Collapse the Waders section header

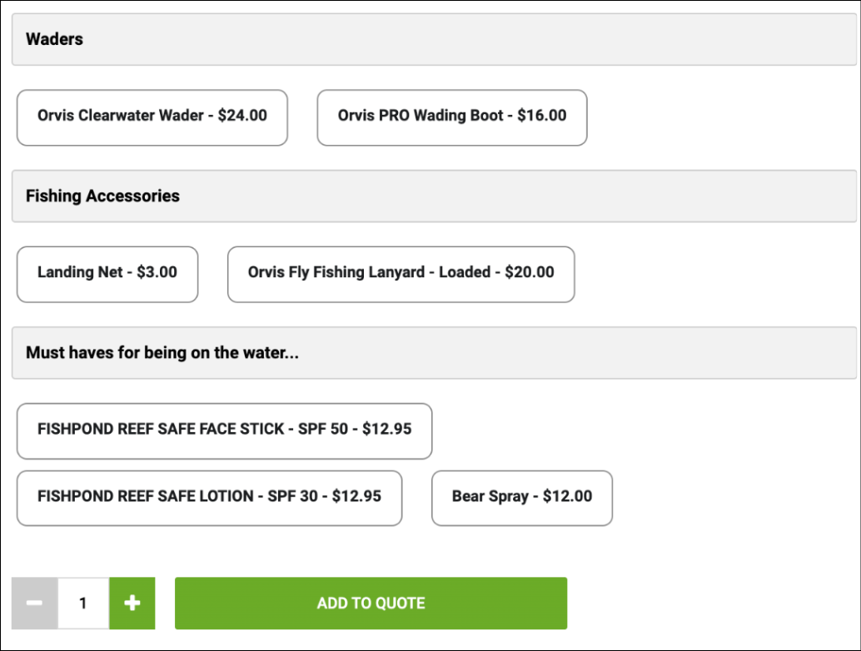coord(434,39)
